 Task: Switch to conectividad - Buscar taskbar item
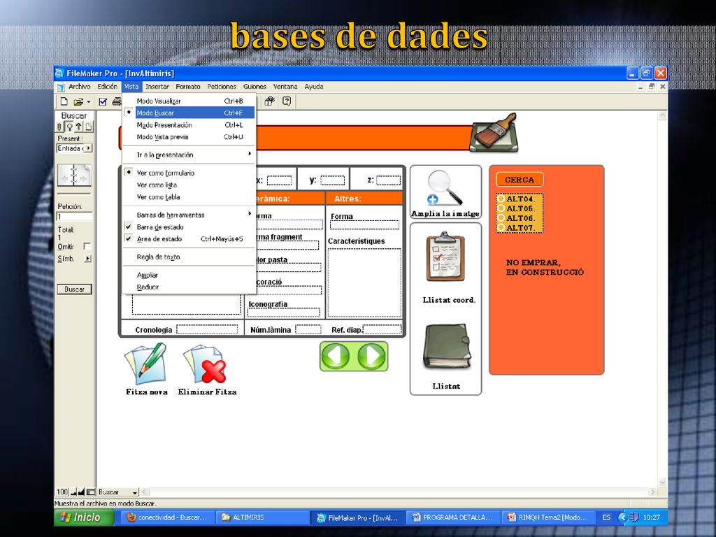click(x=166, y=517)
